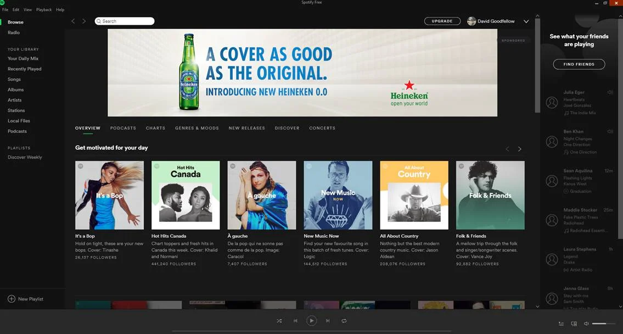This screenshot has height=334, width=623.
Task: Open the Hot Hits Canada playlist cover
Action: coord(186,195)
